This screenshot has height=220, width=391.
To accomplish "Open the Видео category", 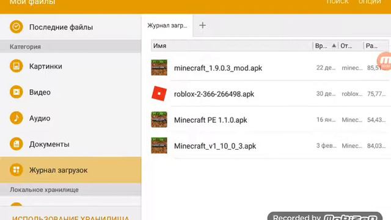I will [71, 92].
